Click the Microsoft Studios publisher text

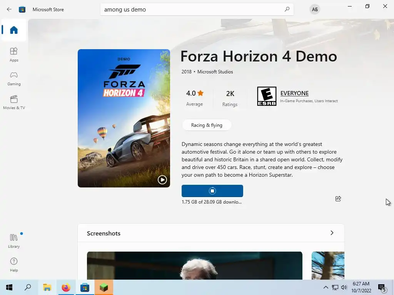(x=215, y=72)
